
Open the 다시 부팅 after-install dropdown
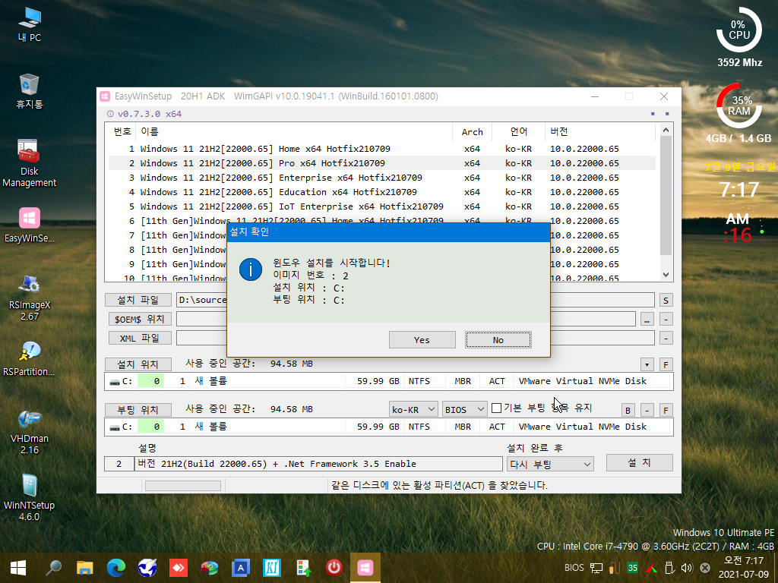point(550,464)
